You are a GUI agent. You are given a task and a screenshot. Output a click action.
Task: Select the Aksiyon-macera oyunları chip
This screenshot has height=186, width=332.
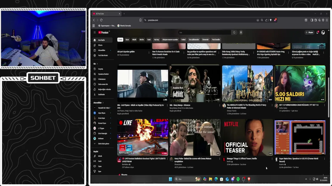(170, 40)
